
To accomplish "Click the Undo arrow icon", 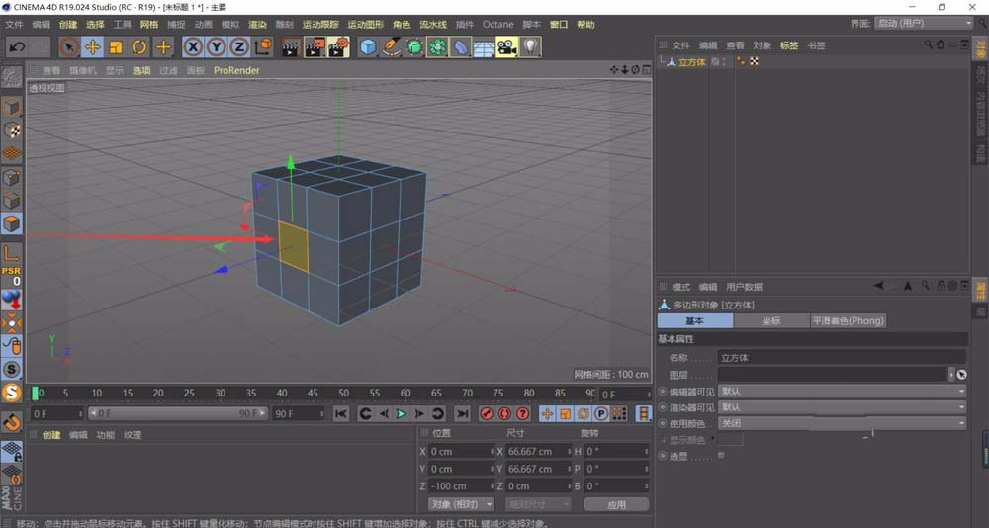I will pos(18,47).
